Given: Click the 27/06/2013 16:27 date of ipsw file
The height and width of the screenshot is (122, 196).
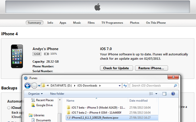Looking at the screenshot, I should (140, 118).
